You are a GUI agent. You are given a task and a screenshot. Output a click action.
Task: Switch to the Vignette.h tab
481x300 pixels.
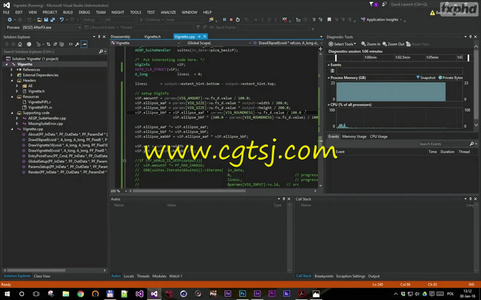[x=152, y=37]
